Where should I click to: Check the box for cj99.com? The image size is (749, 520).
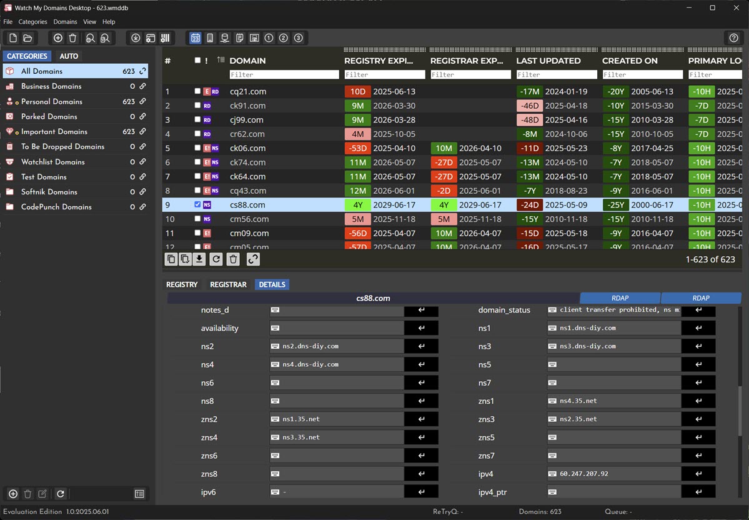tap(198, 119)
